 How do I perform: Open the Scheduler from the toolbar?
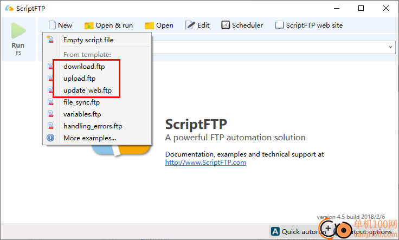pyautogui.click(x=247, y=25)
